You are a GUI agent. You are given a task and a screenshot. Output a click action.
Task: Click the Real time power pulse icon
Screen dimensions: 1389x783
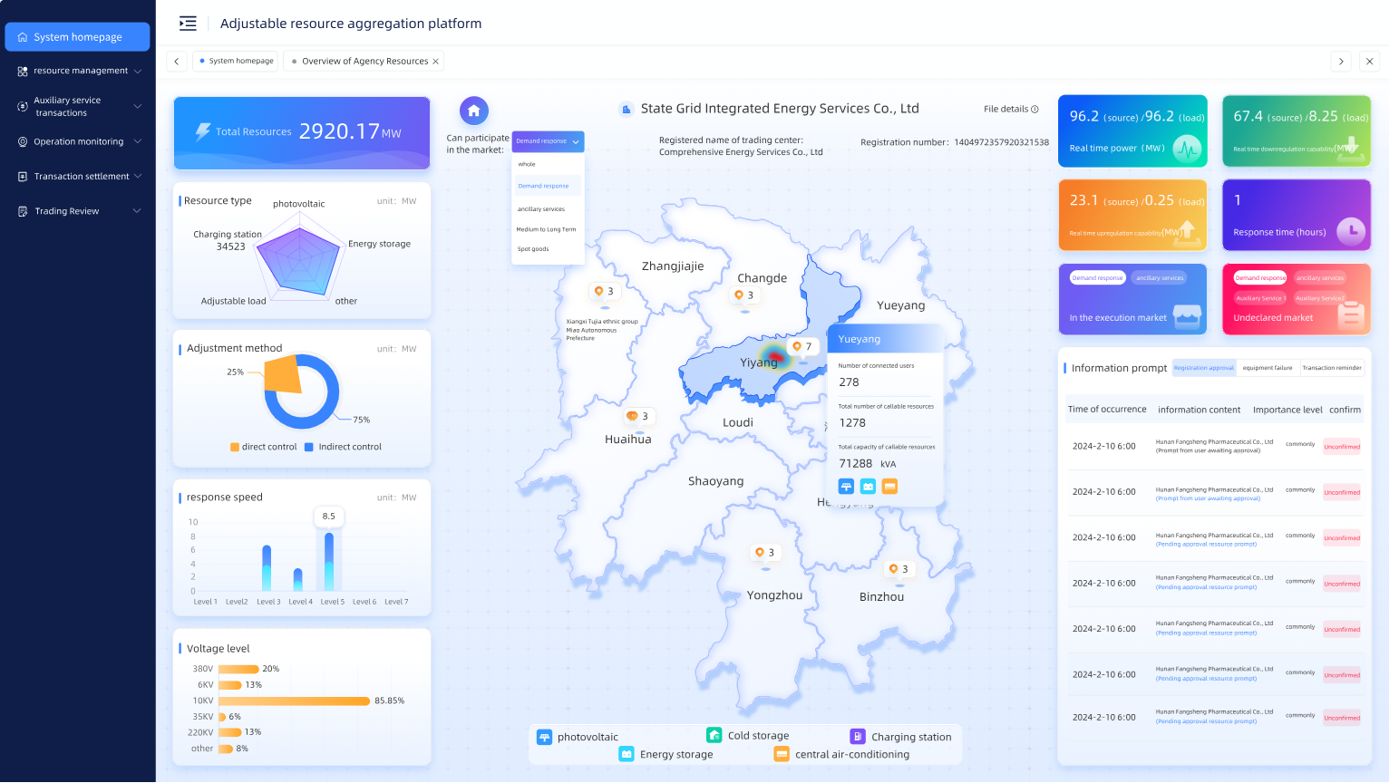click(x=1187, y=148)
